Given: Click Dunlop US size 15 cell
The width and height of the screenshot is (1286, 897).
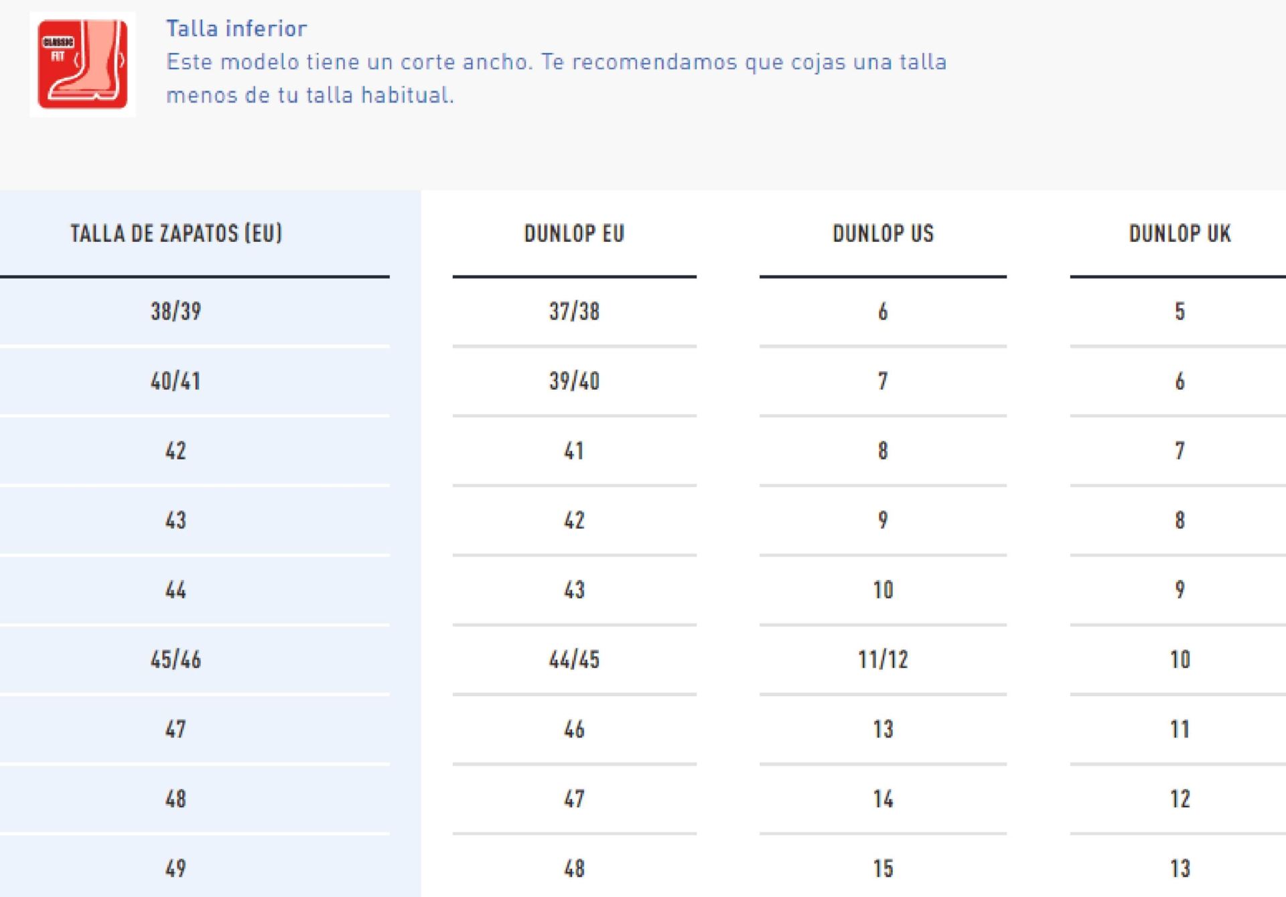Looking at the screenshot, I should point(883,869).
